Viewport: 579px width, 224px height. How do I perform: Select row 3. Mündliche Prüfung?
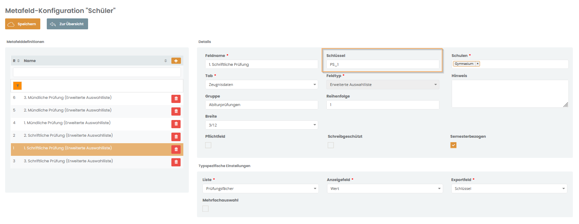click(97, 99)
